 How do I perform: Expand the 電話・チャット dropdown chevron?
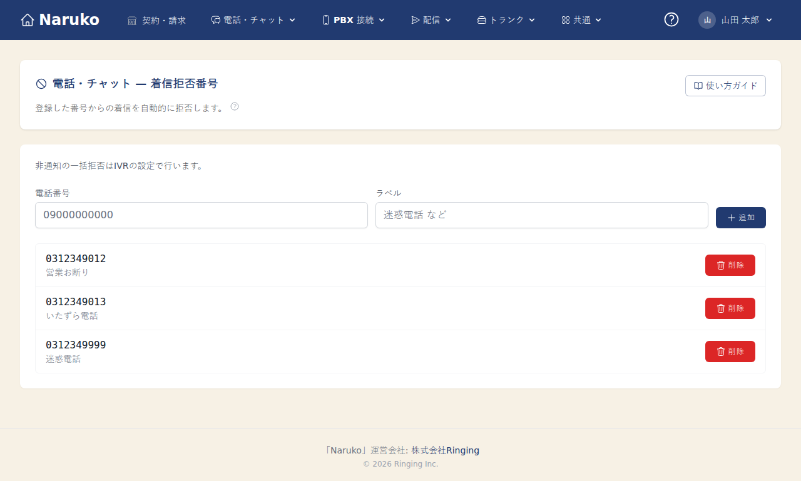click(292, 20)
